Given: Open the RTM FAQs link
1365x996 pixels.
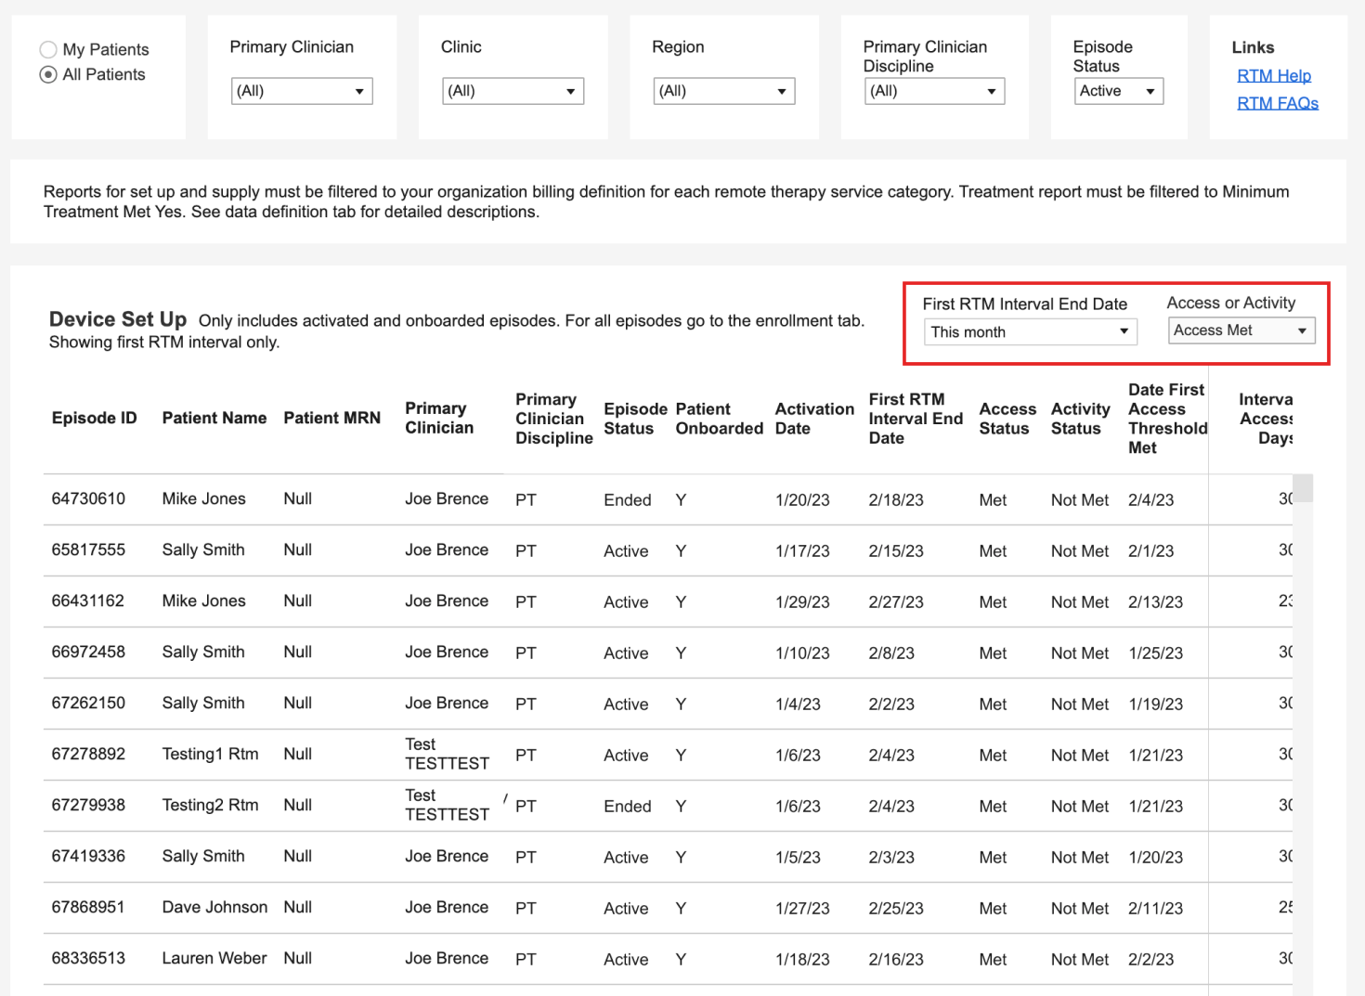Looking at the screenshot, I should coord(1277,103).
